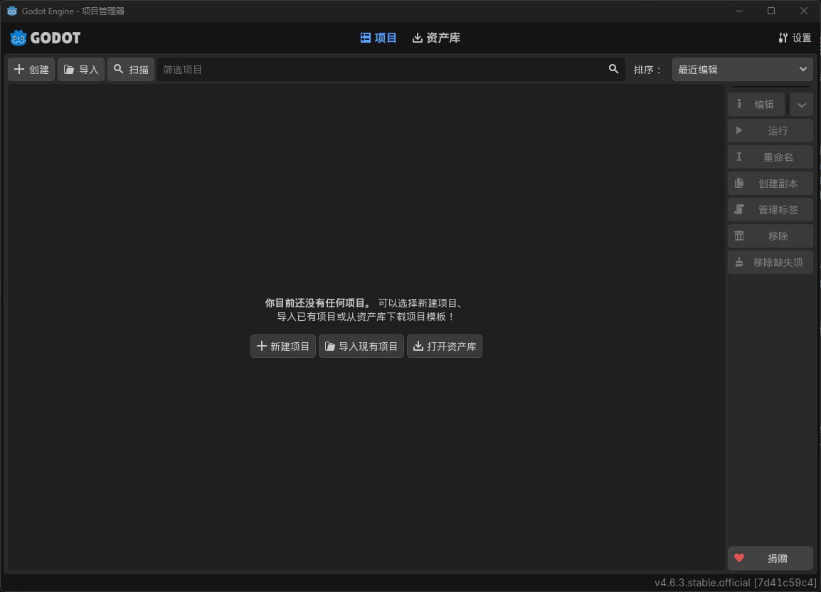Image resolution: width=821 pixels, height=592 pixels.
Task: Click the version text v4.6.3.stable.official
Action: click(735, 583)
